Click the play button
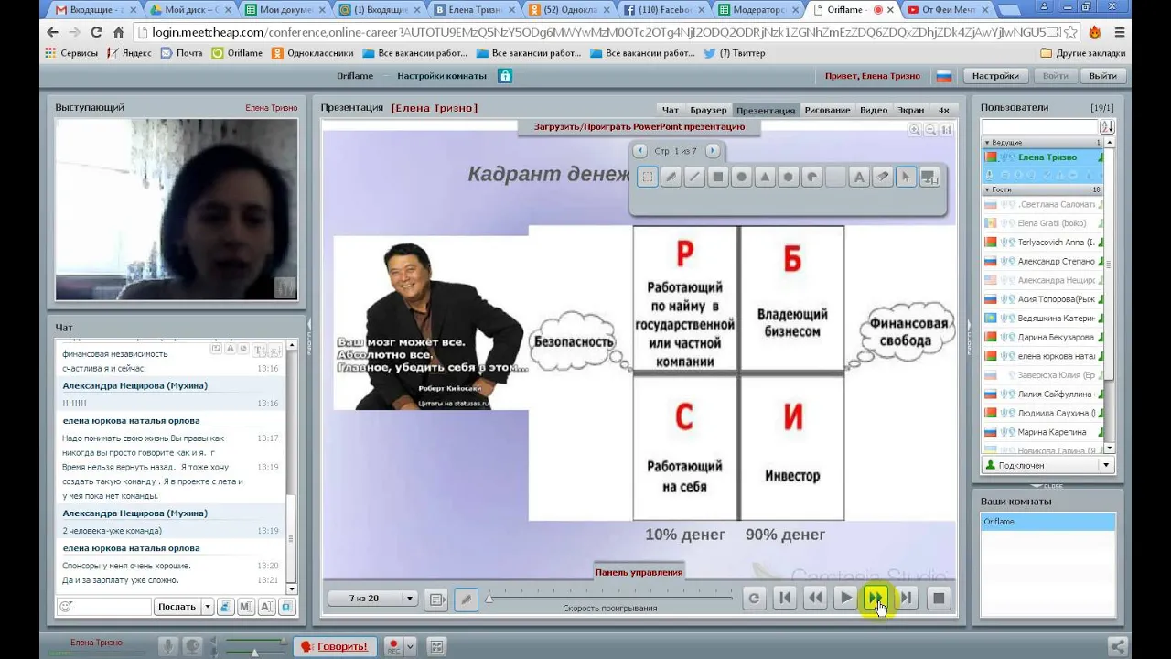 [845, 599]
